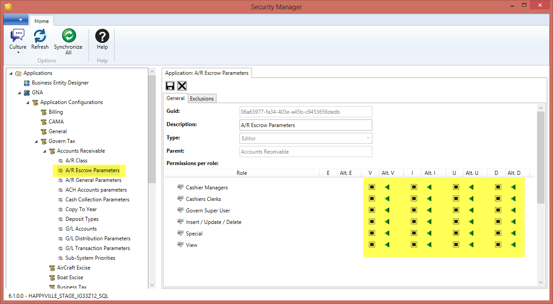This screenshot has height=304, width=553.
Task: Toggle the V checkbox for Cashier Managers
Action: (372, 187)
